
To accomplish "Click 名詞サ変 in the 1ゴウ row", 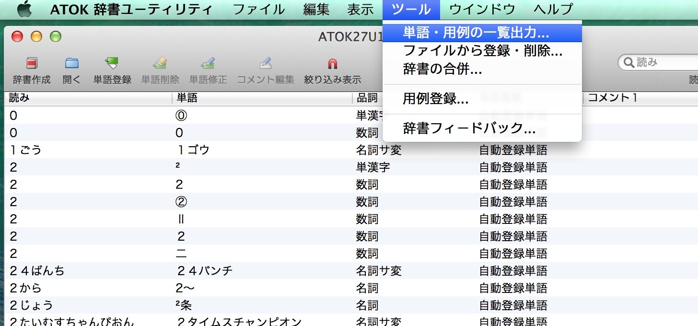I will 379,150.
